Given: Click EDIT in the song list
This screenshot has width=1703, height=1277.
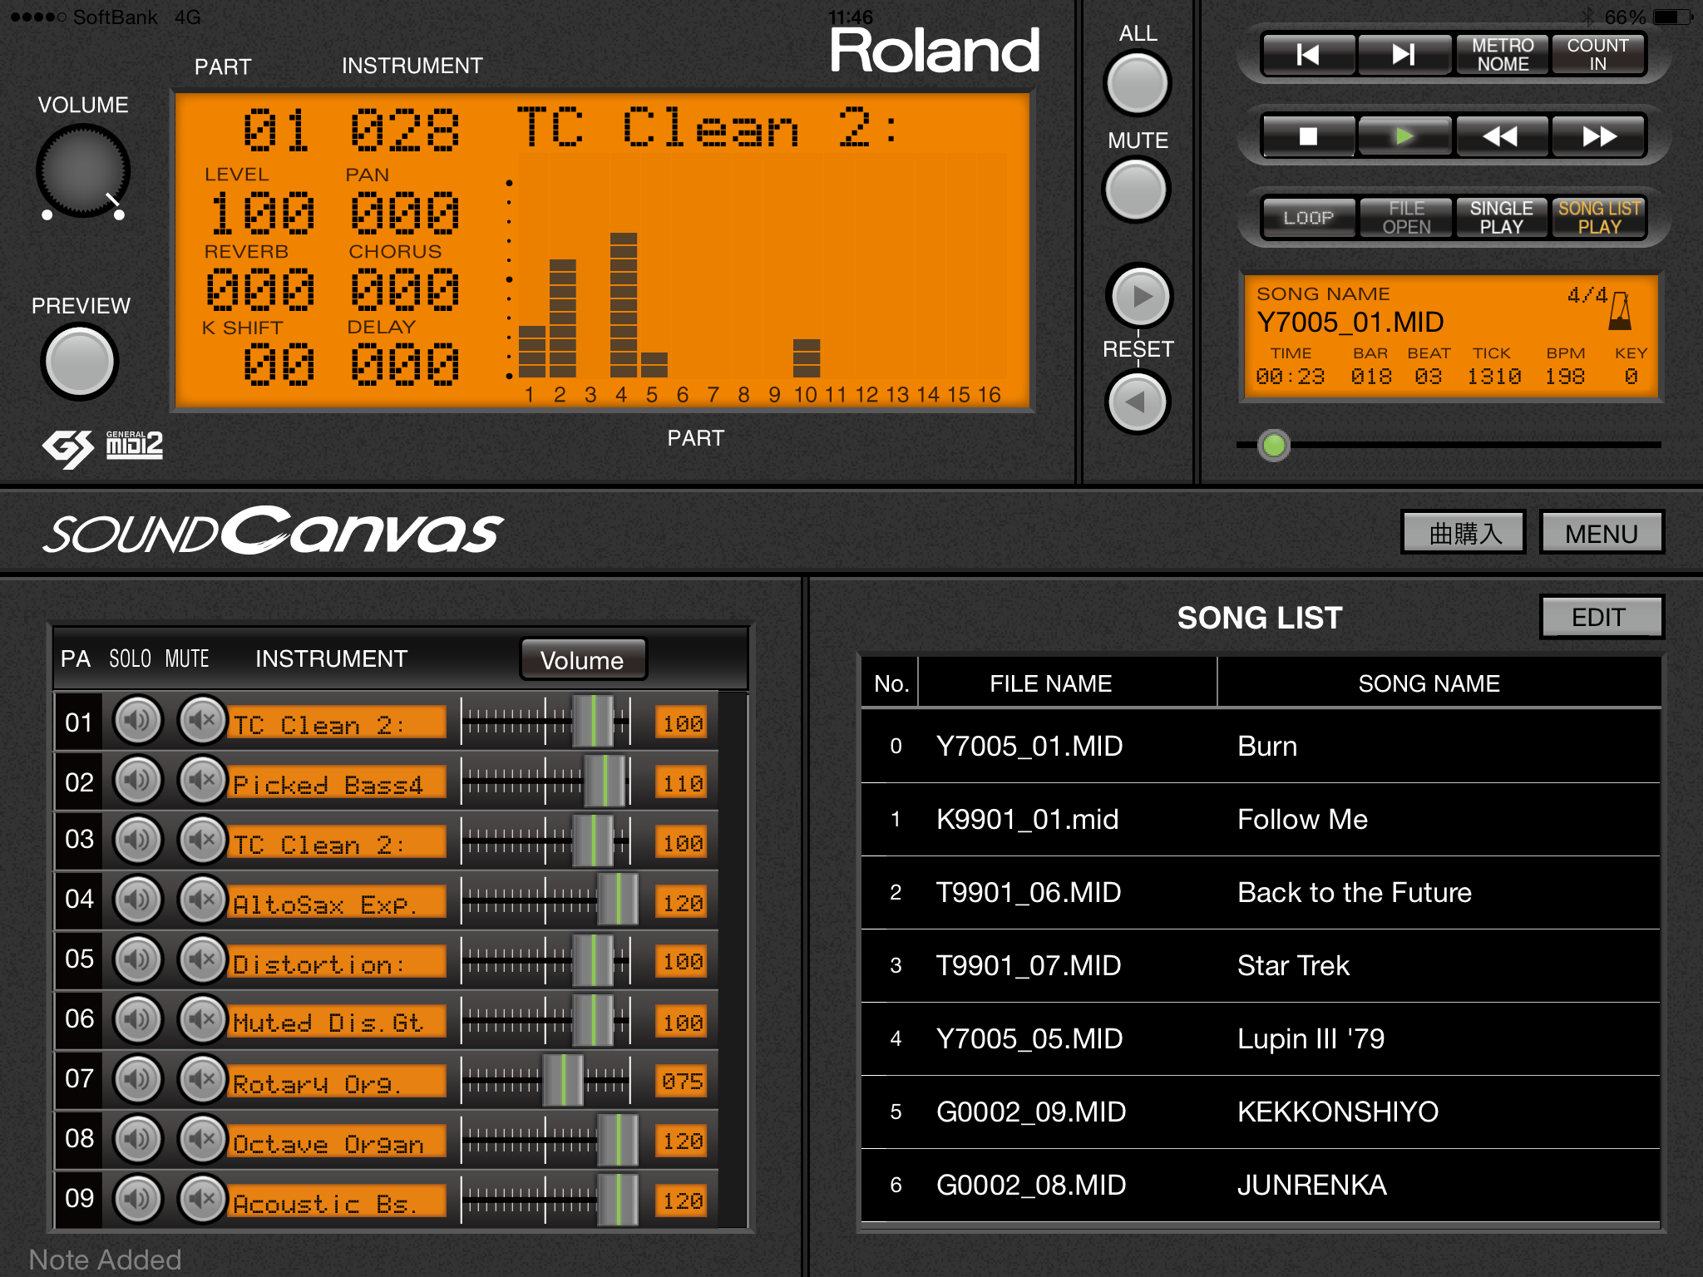Looking at the screenshot, I should point(1601,617).
